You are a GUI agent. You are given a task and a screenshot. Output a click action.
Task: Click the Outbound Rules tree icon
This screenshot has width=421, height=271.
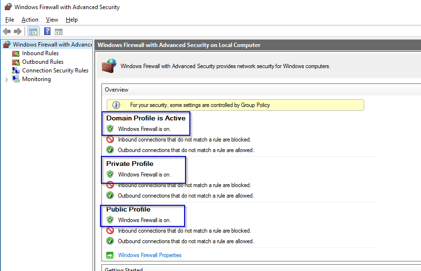16,62
